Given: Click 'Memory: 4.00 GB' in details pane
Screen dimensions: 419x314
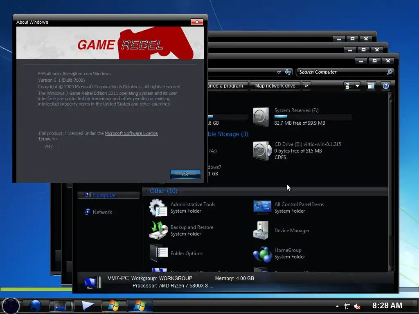Looking at the screenshot, I should click(x=234, y=278).
